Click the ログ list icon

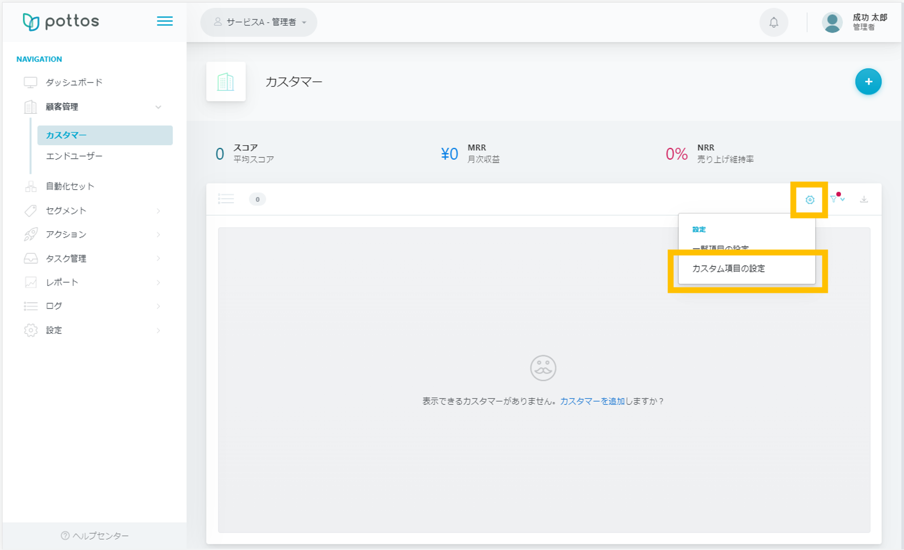31,306
